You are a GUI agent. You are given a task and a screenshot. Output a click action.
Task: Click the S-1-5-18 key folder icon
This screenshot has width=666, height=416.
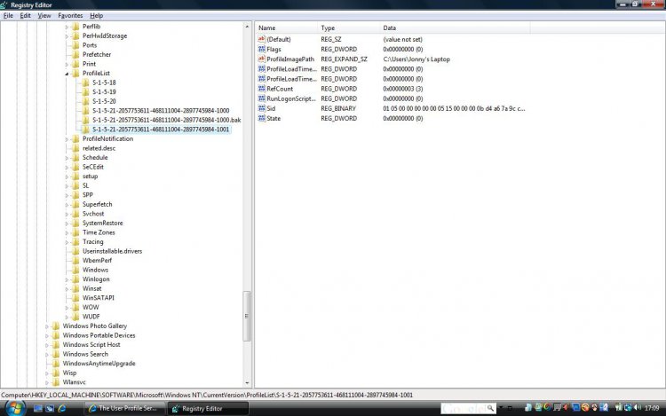coord(85,82)
